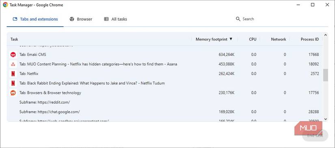Click the vertical scrollbar thumb
Viewport: 335px width, 148px height.
tap(325, 75)
